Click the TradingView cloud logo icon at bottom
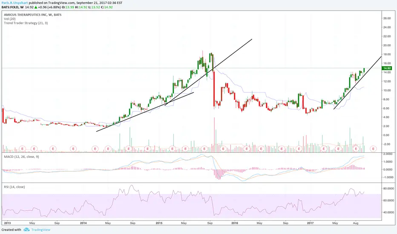The image size is (397, 234). pos(26,230)
